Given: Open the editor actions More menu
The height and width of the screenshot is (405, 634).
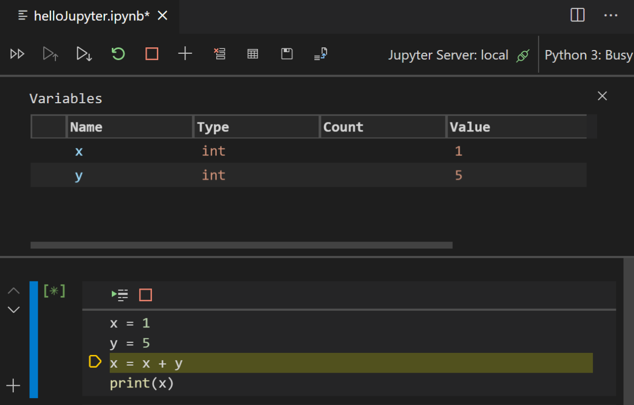Looking at the screenshot, I should 611,15.
